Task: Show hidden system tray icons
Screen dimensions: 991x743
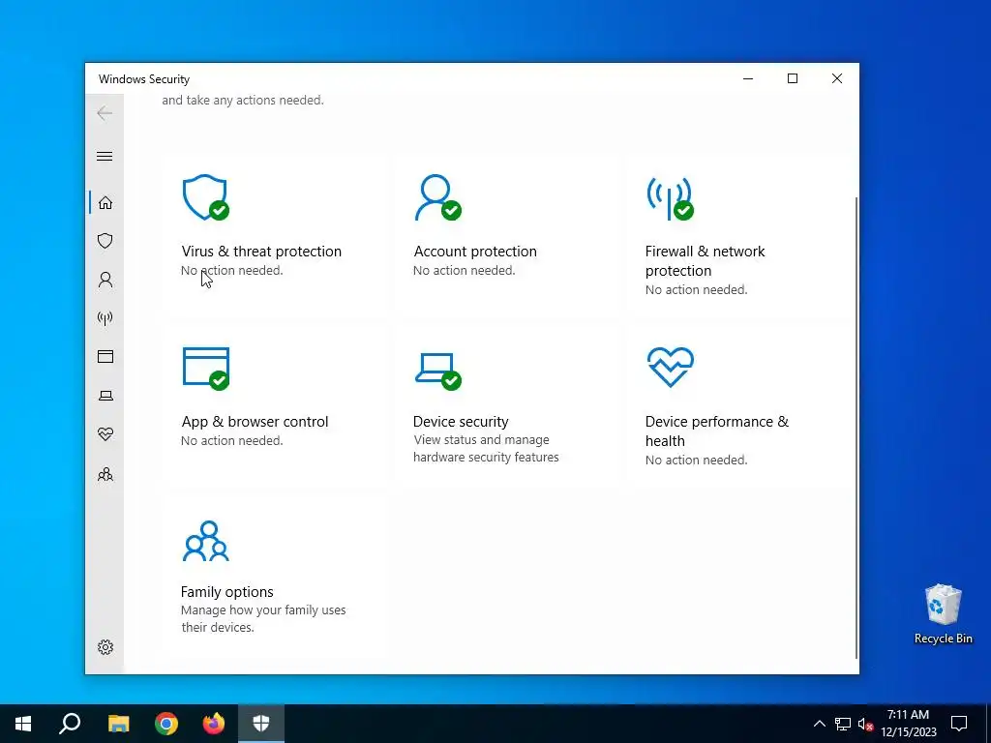Action: pyautogui.click(x=819, y=724)
